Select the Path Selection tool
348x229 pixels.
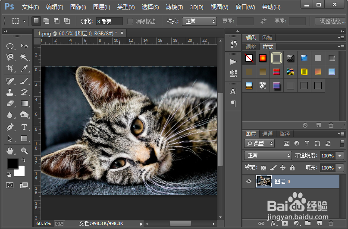tap(10, 138)
